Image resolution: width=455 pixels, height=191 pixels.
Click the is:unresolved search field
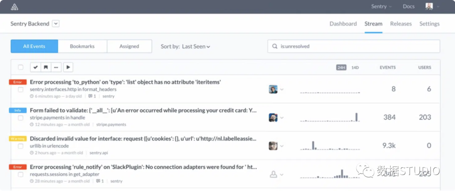tap(353, 46)
